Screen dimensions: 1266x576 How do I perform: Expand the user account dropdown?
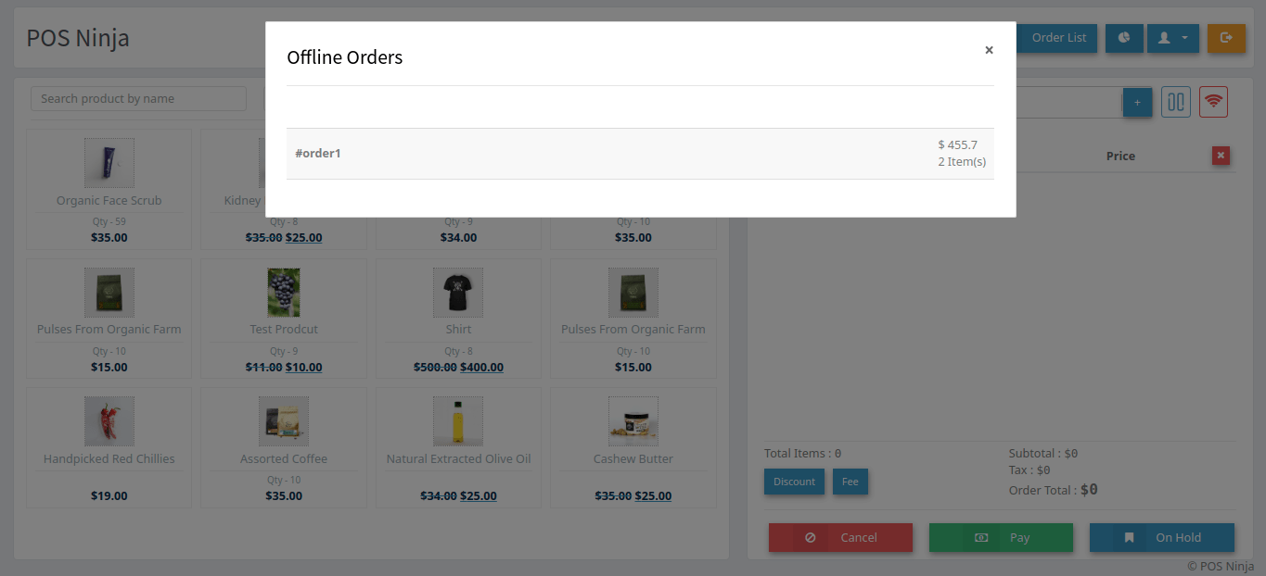pyautogui.click(x=1172, y=38)
